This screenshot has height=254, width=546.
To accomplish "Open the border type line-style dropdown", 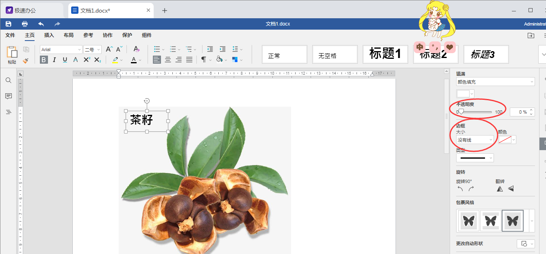I will (x=475, y=158).
